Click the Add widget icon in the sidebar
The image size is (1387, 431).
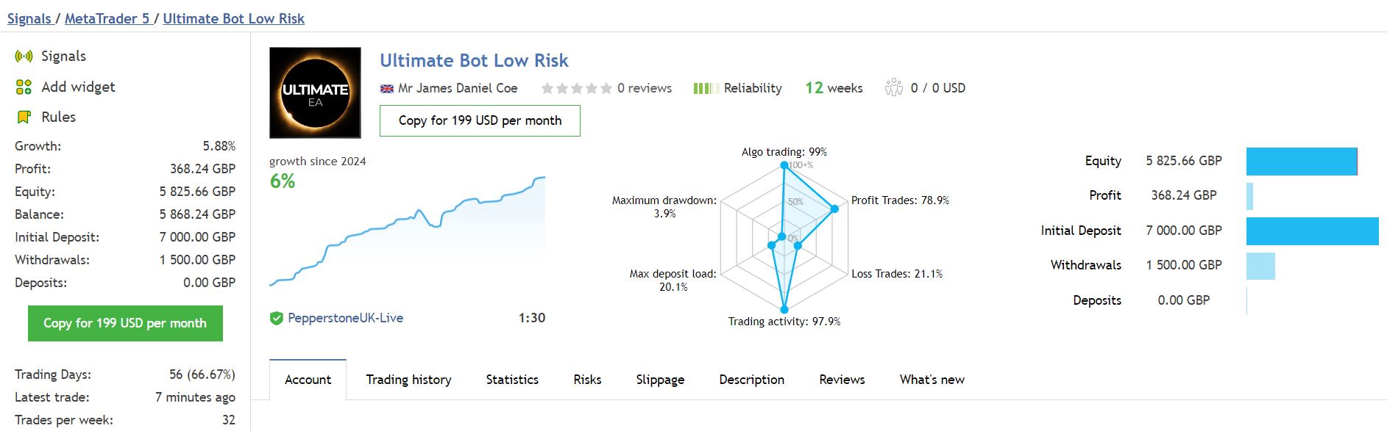pyautogui.click(x=24, y=86)
